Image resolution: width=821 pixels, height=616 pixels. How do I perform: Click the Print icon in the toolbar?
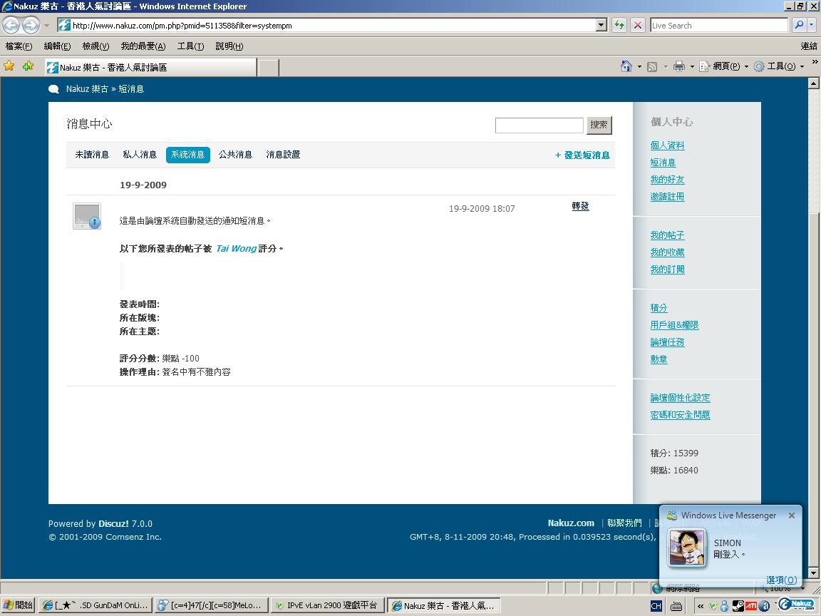click(x=679, y=66)
